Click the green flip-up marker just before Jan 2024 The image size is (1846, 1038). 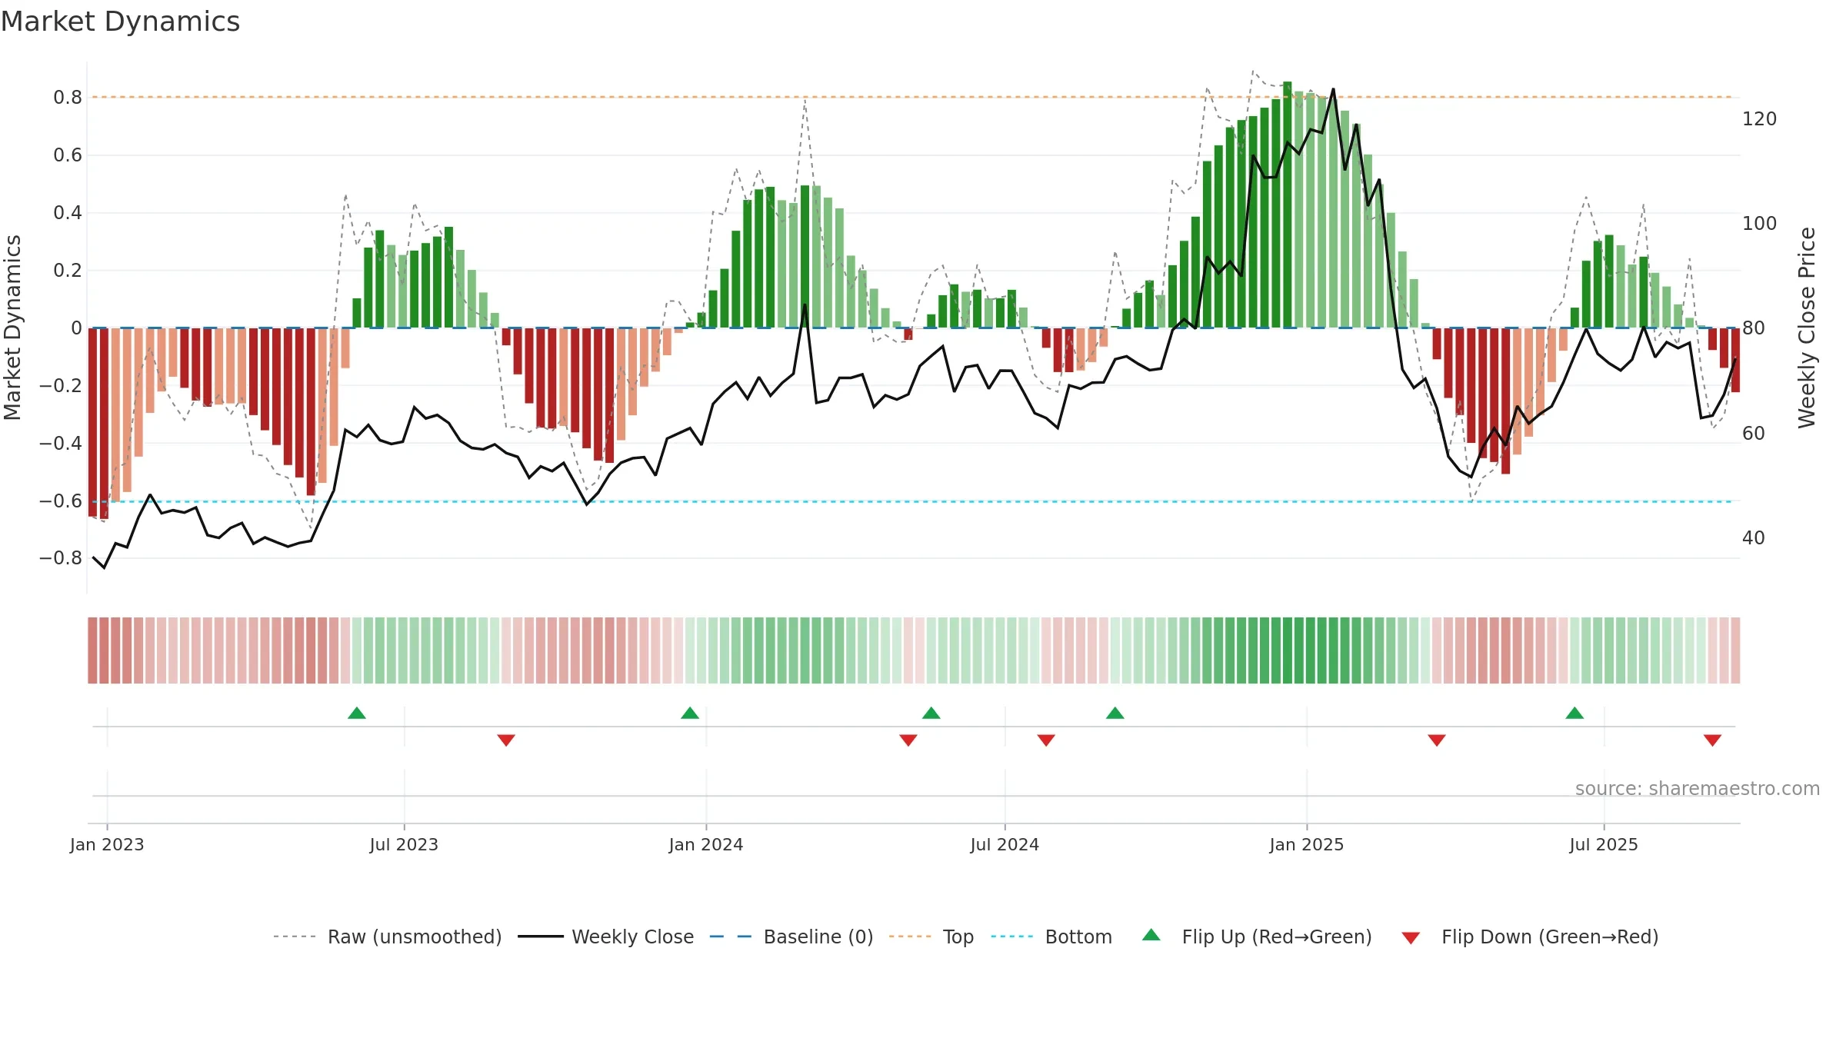click(690, 713)
